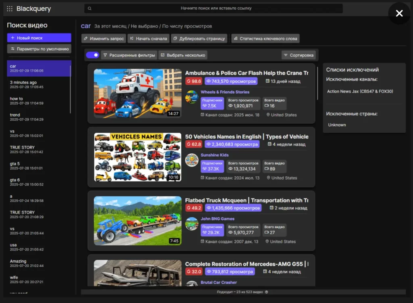Open the 'Сортировка' sorting dropdown
The height and width of the screenshot is (303, 413).
pyautogui.click(x=298, y=55)
